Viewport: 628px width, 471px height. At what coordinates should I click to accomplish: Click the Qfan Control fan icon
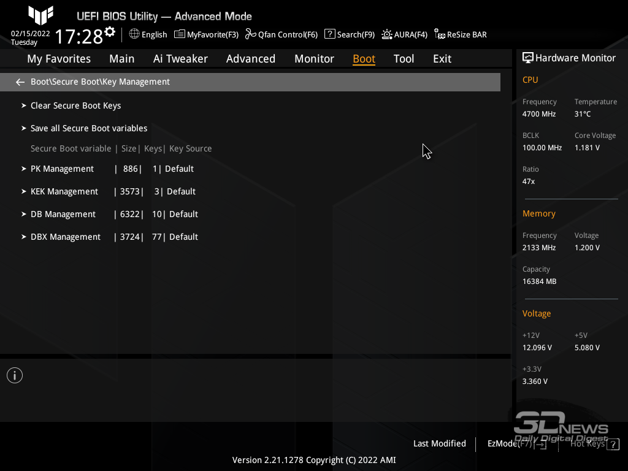tap(250, 34)
